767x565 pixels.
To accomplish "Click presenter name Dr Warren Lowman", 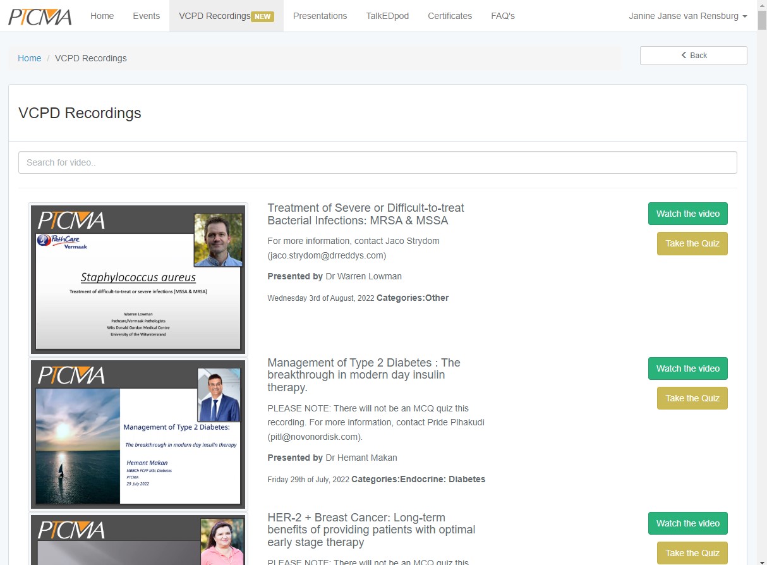I will pos(363,276).
